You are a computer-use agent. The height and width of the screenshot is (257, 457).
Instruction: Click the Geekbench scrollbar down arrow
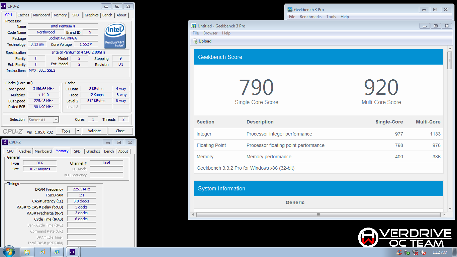click(450, 208)
